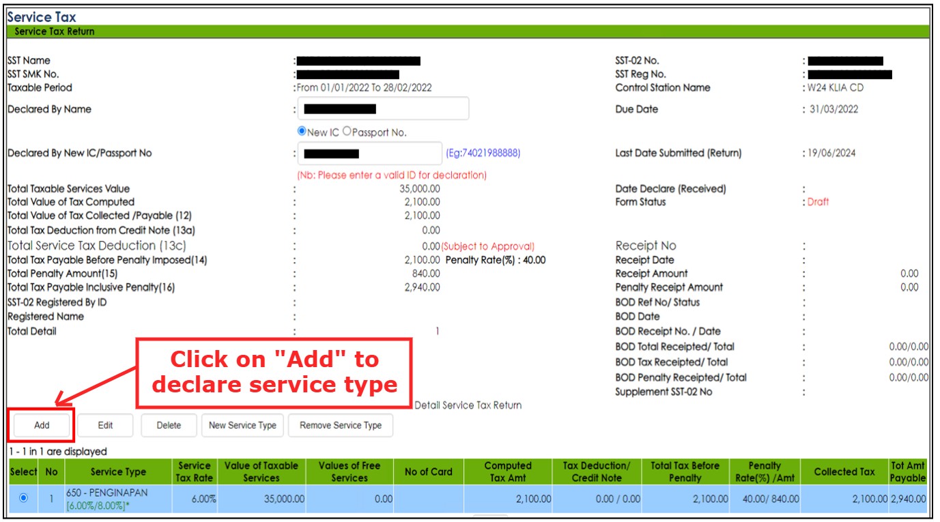This screenshot has height=522, width=940.
Task: Click the Value of Taxable Services column header
Action: [261, 472]
